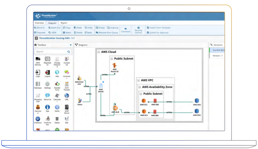The height and width of the screenshot is (149, 258).
Task: Select the Calculator toolbox icon
Action: [x=57, y=95]
